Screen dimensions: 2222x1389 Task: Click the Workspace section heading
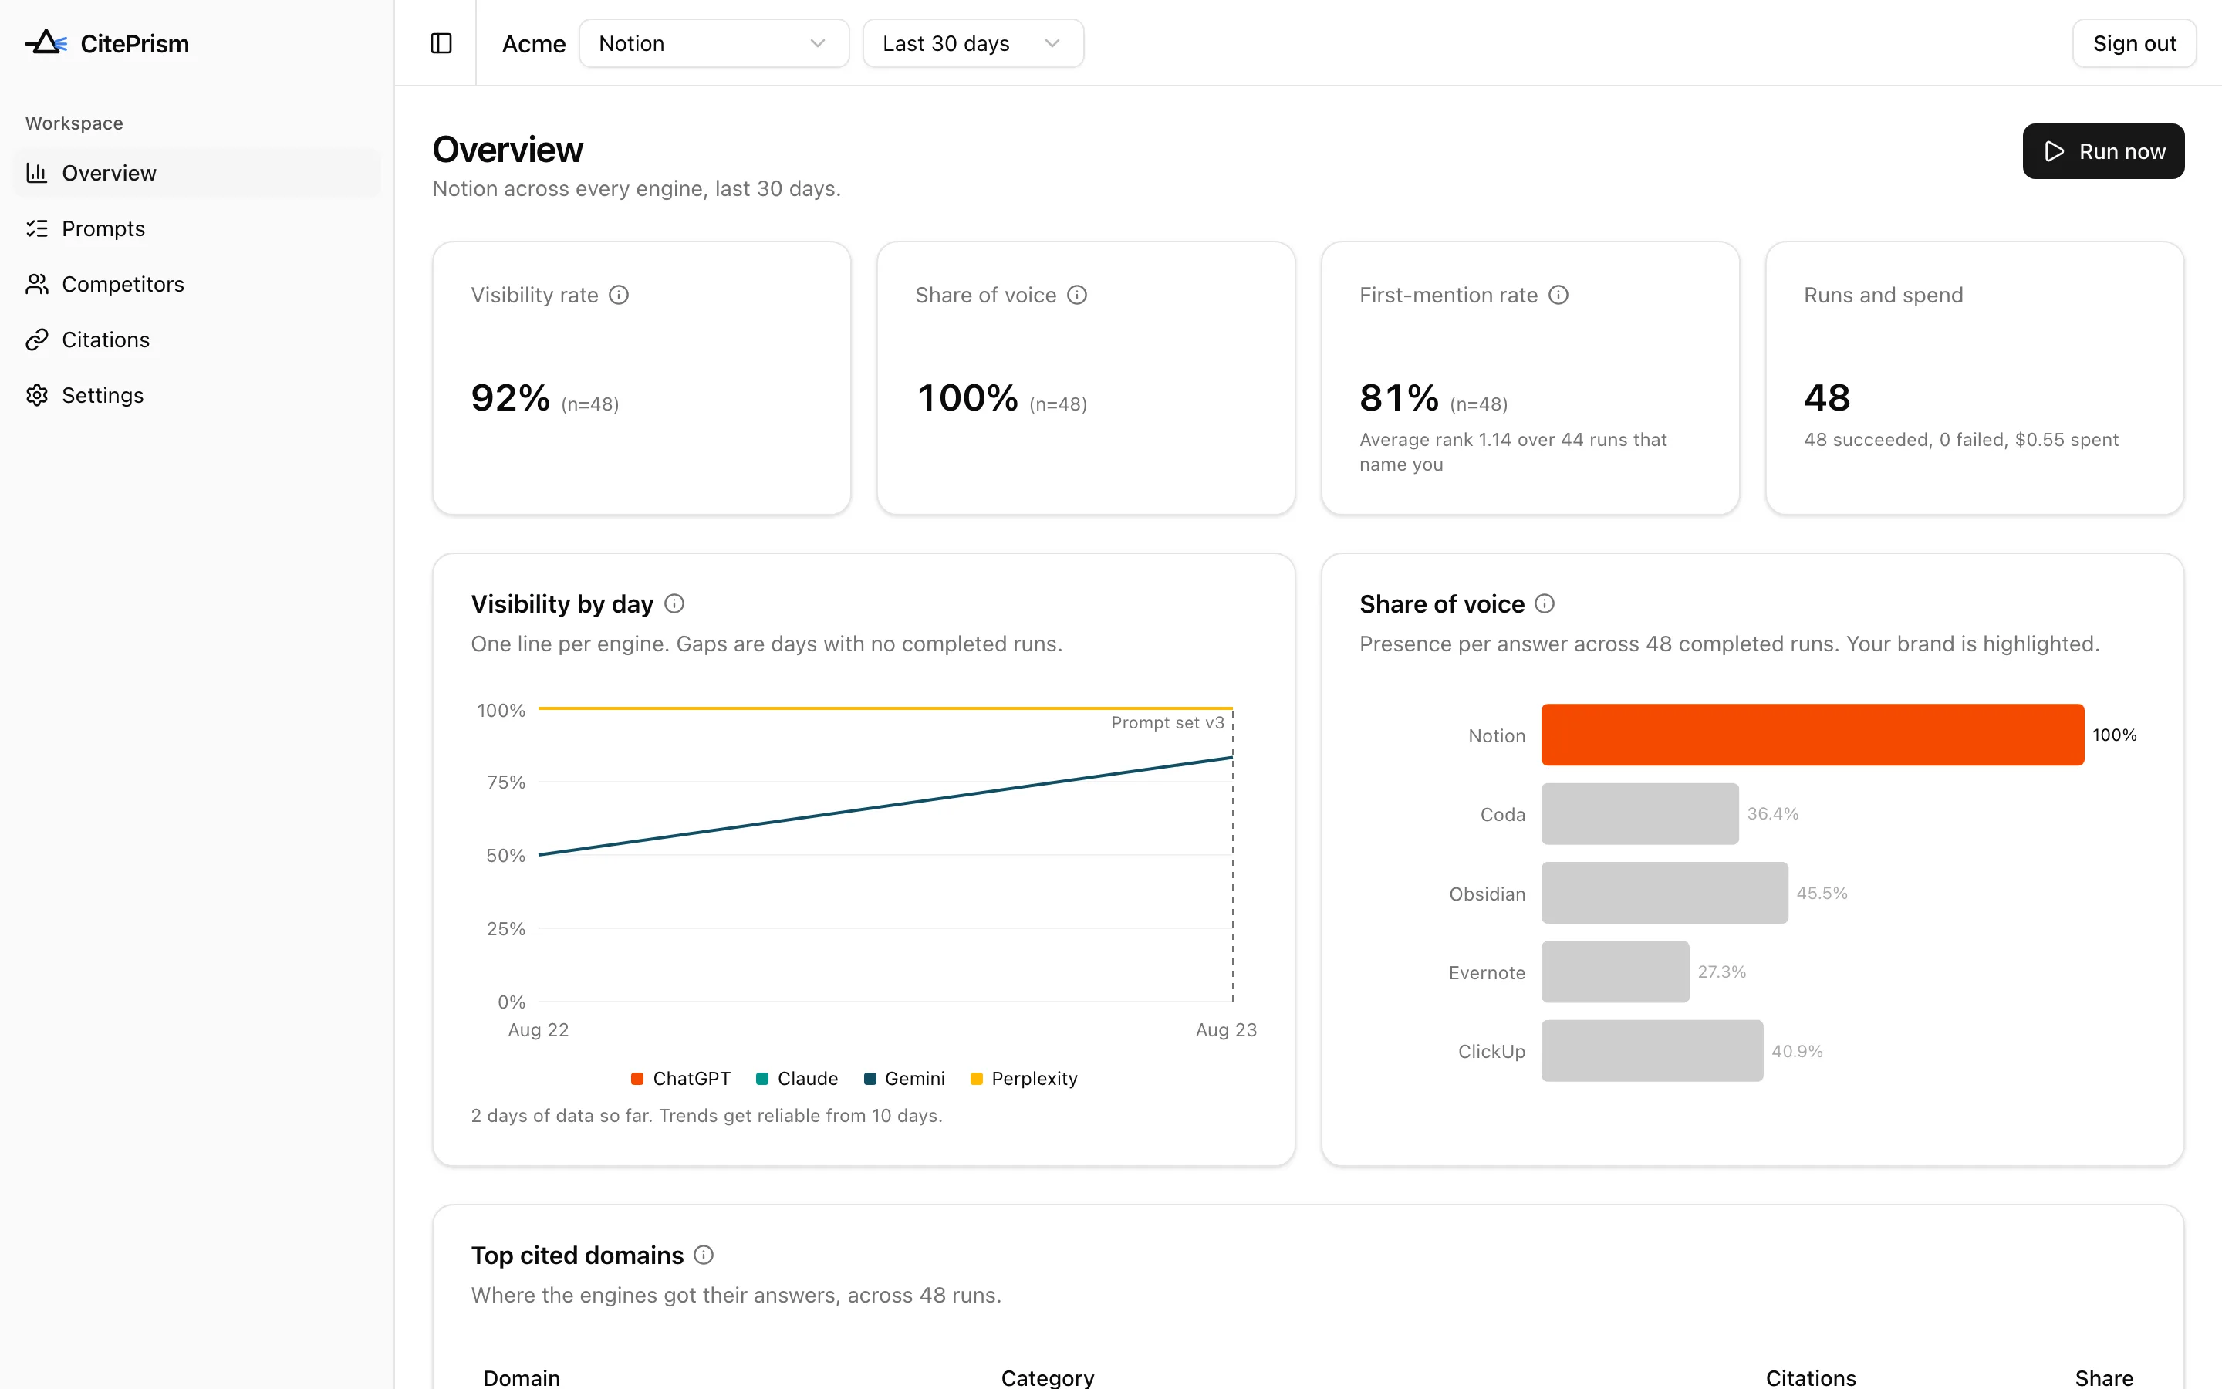coord(74,123)
